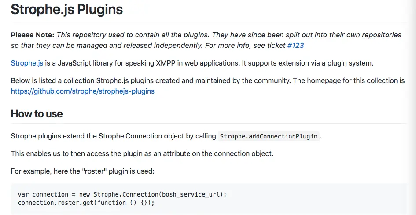Open the github.com/strophe/strophejs-plugins URL
Viewport: 416px width, 215px height.
coord(82,91)
